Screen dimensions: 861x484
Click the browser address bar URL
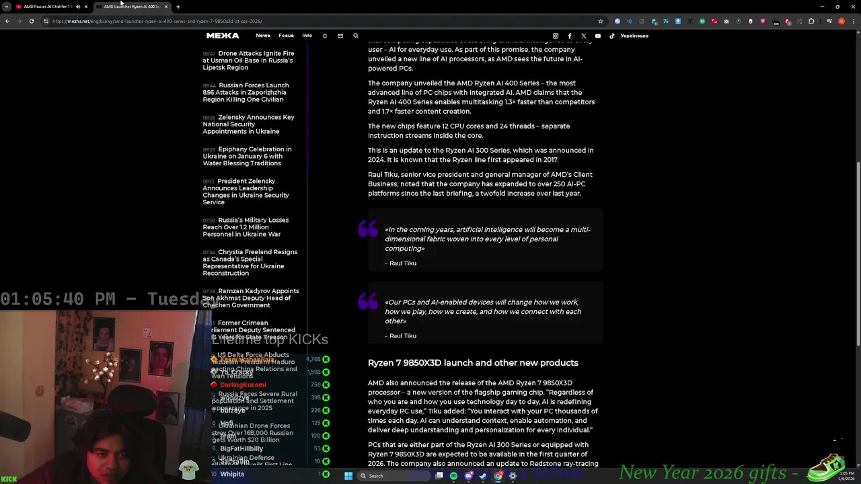(157, 21)
